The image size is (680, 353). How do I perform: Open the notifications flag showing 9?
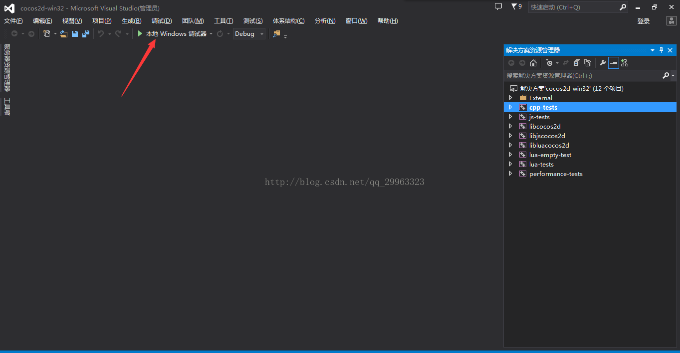(516, 6)
